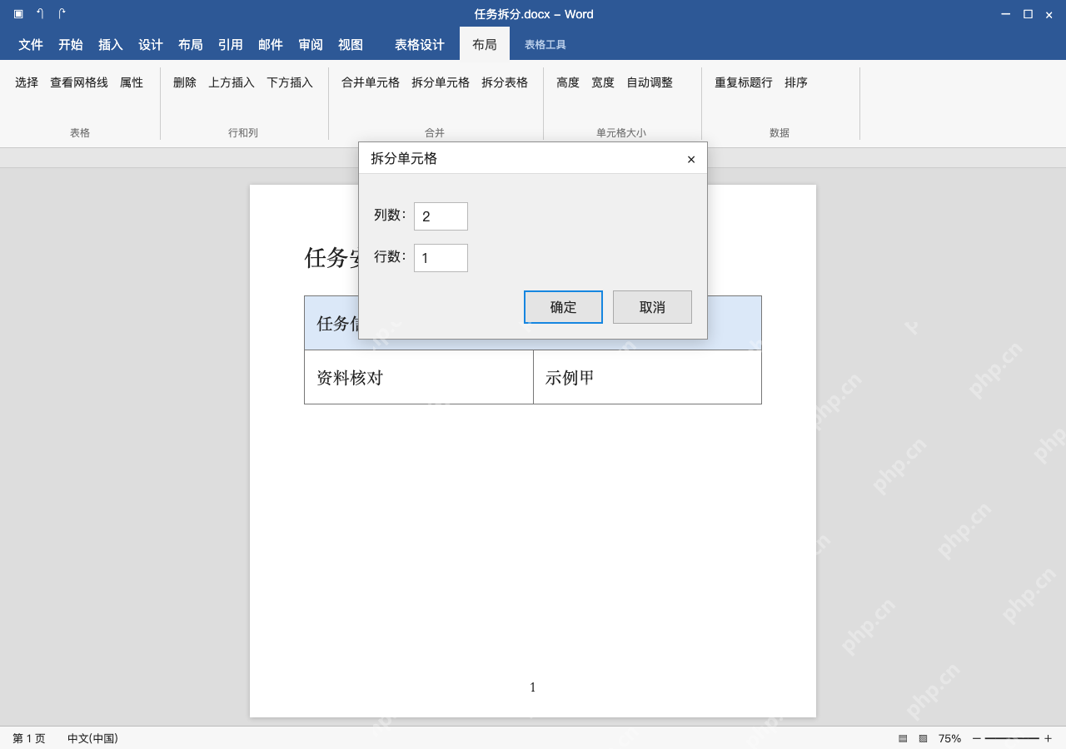
Task: Open the first 布局 page layout tab
Action: click(191, 45)
